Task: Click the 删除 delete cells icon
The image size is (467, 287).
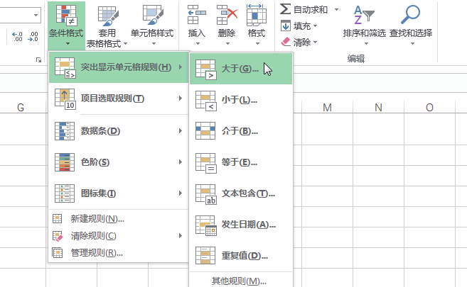Action: (227, 14)
